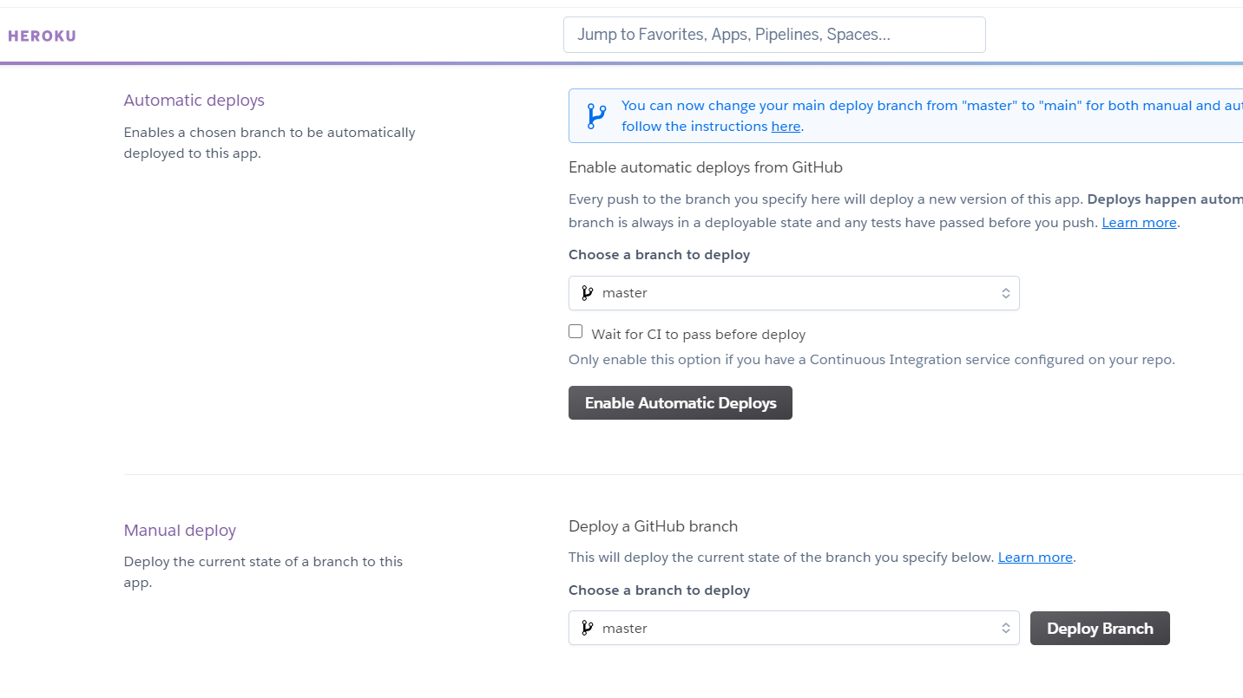Focus the Jump to Favorites search field

(x=774, y=35)
